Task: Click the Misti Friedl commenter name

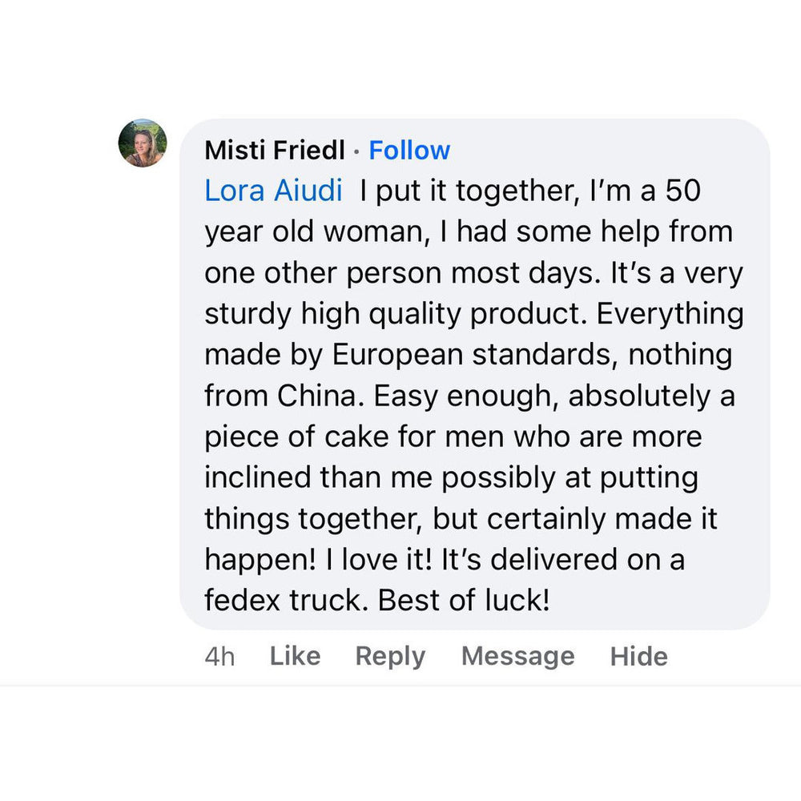Action: tap(275, 150)
